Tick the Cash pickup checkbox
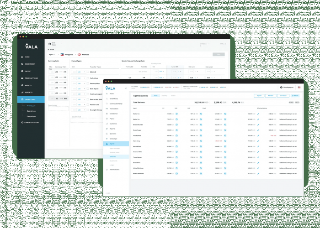The width and height of the screenshot is (320, 228). (88, 78)
